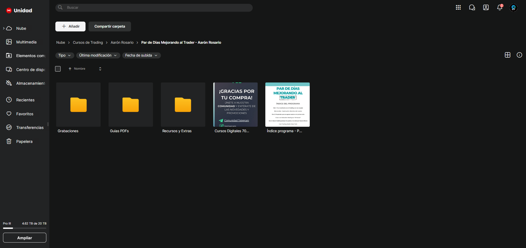This screenshot has width=526, height=248.
Task: Open the user avatar menu
Action: pyautogui.click(x=513, y=8)
